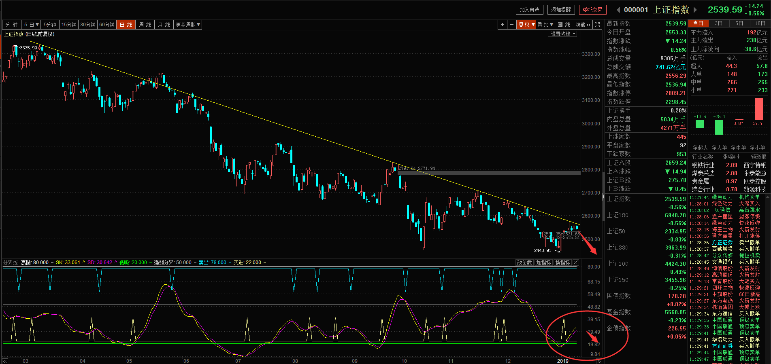Select 5日 capital flow tab
771x364 pixels.
click(739, 23)
